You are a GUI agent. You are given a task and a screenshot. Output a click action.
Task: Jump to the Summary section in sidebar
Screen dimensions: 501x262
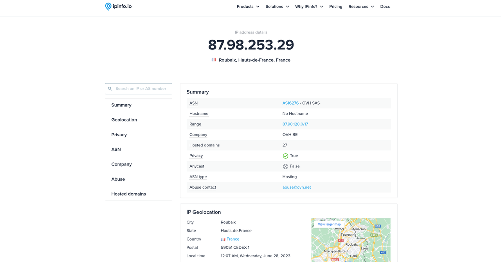point(121,105)
